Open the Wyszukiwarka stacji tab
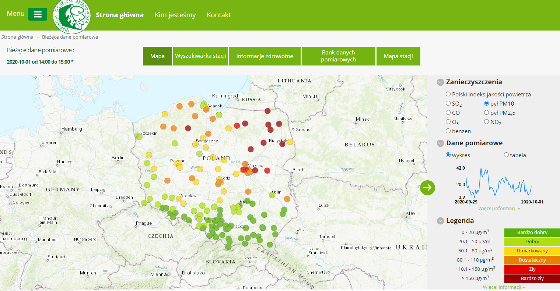 [x=200, y=56]
